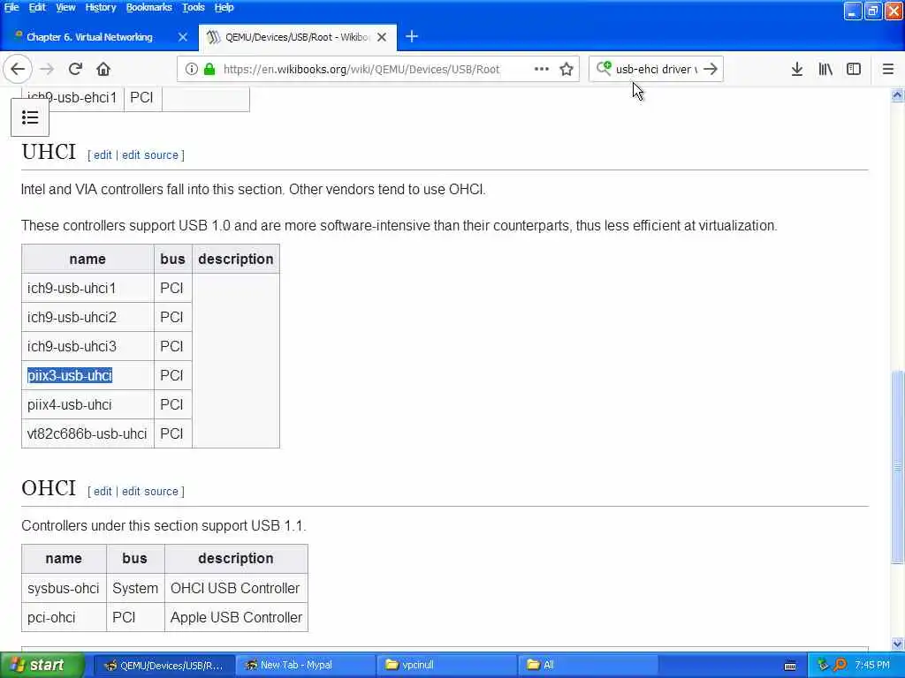Screen dimensions: 905x678
Task: Open the All folder taskbar item
Action: coord(589,666)
